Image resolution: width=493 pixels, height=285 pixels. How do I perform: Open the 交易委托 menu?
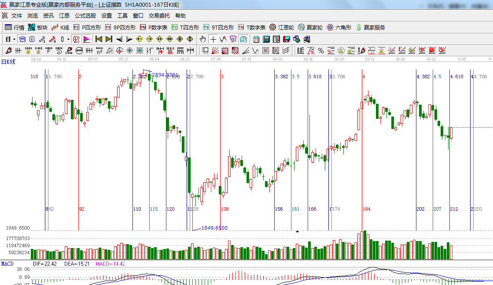point(159,15)
